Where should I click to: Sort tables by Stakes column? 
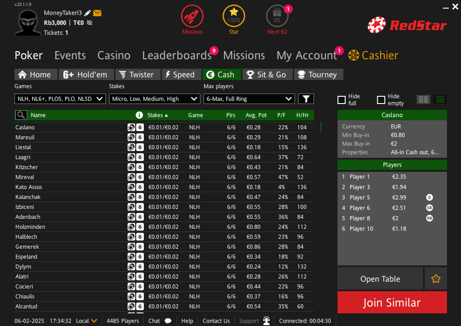pos(157,115)
